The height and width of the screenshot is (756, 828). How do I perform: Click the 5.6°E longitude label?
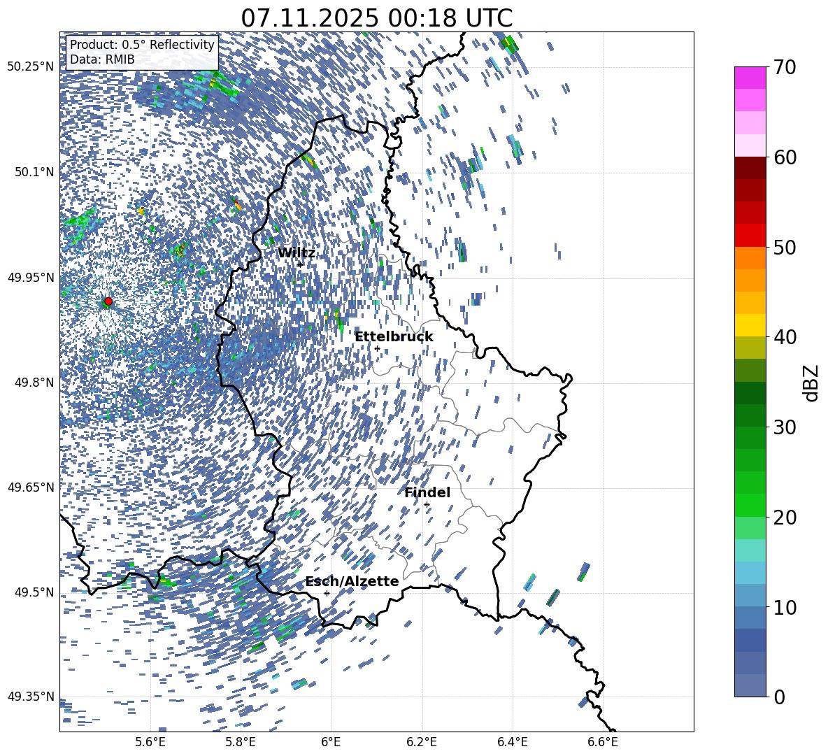(150, 742)
